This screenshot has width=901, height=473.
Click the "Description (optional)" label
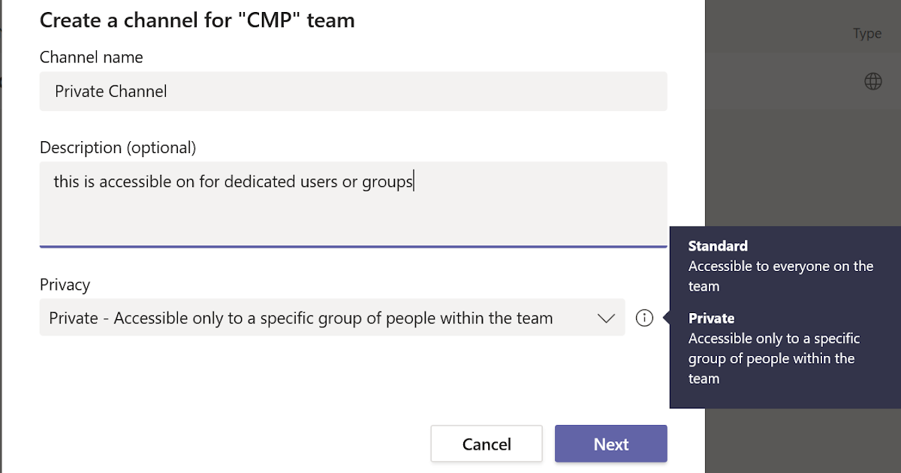118,148
